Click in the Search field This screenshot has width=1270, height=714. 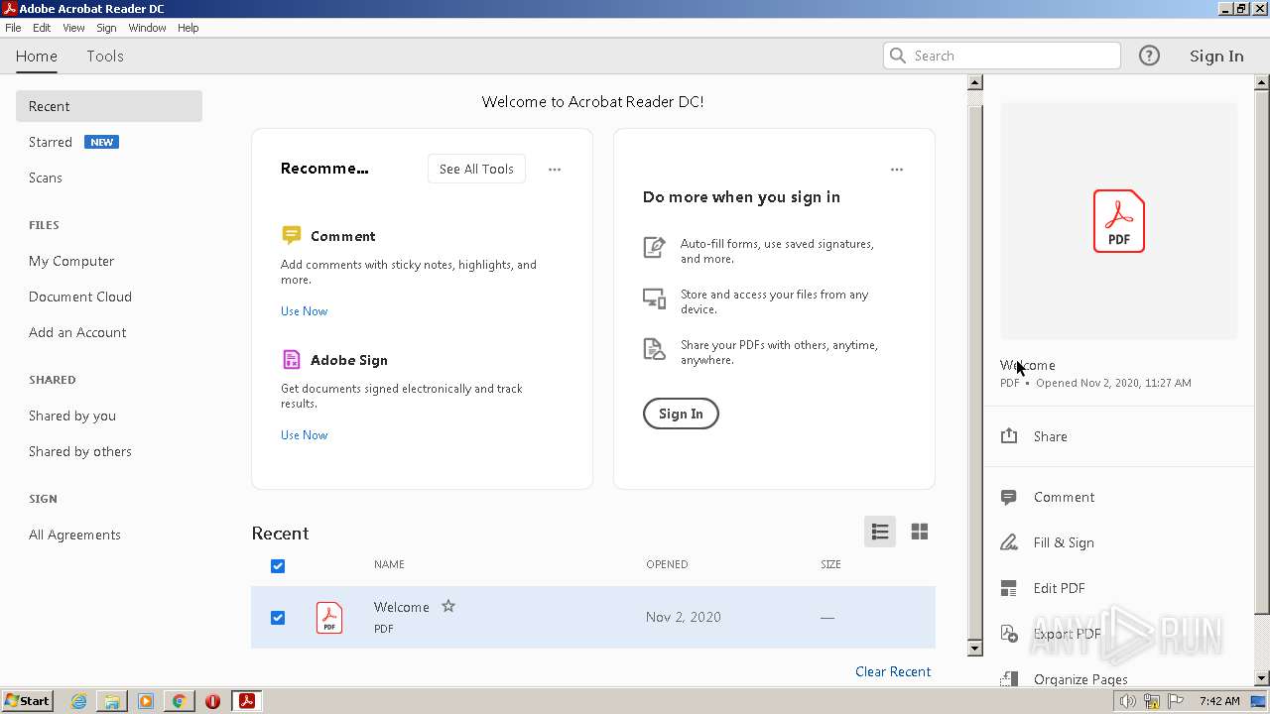pyautogui.click(x=1002, y=56)
